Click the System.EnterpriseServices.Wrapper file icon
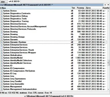 2,53
